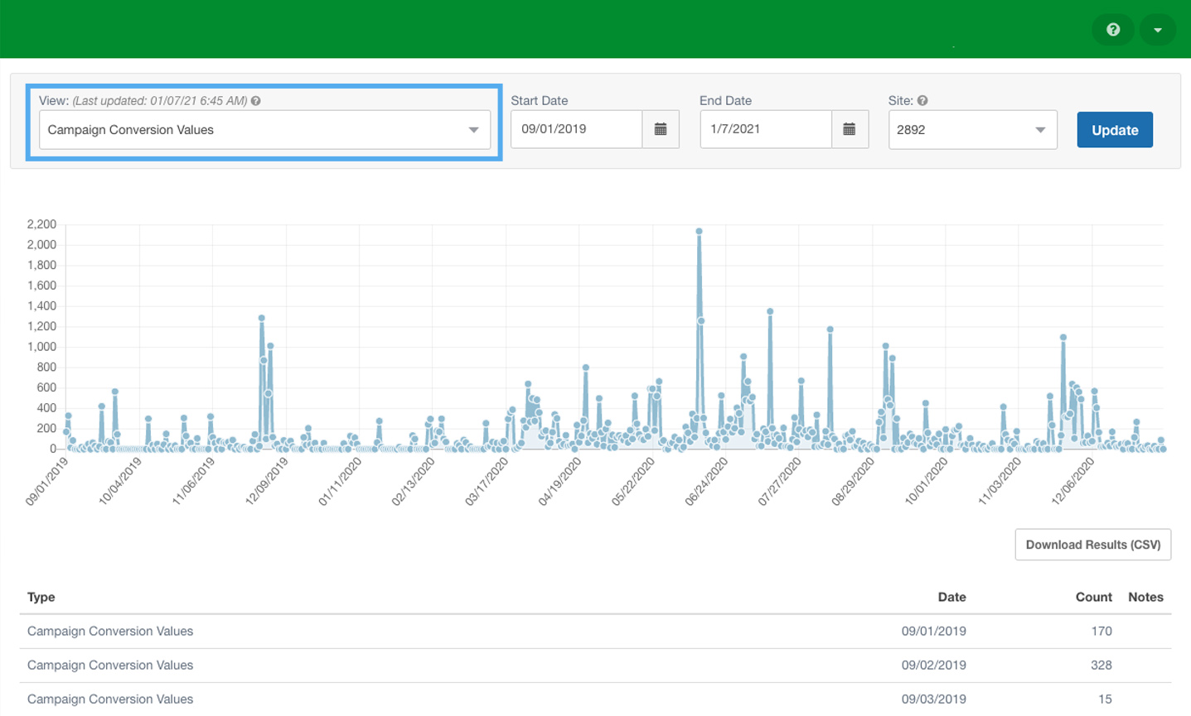Click the December 2019 peak data point

point(262,318)
